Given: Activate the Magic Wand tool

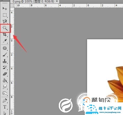Looking at the screenshot, I should tap(5, 28).
